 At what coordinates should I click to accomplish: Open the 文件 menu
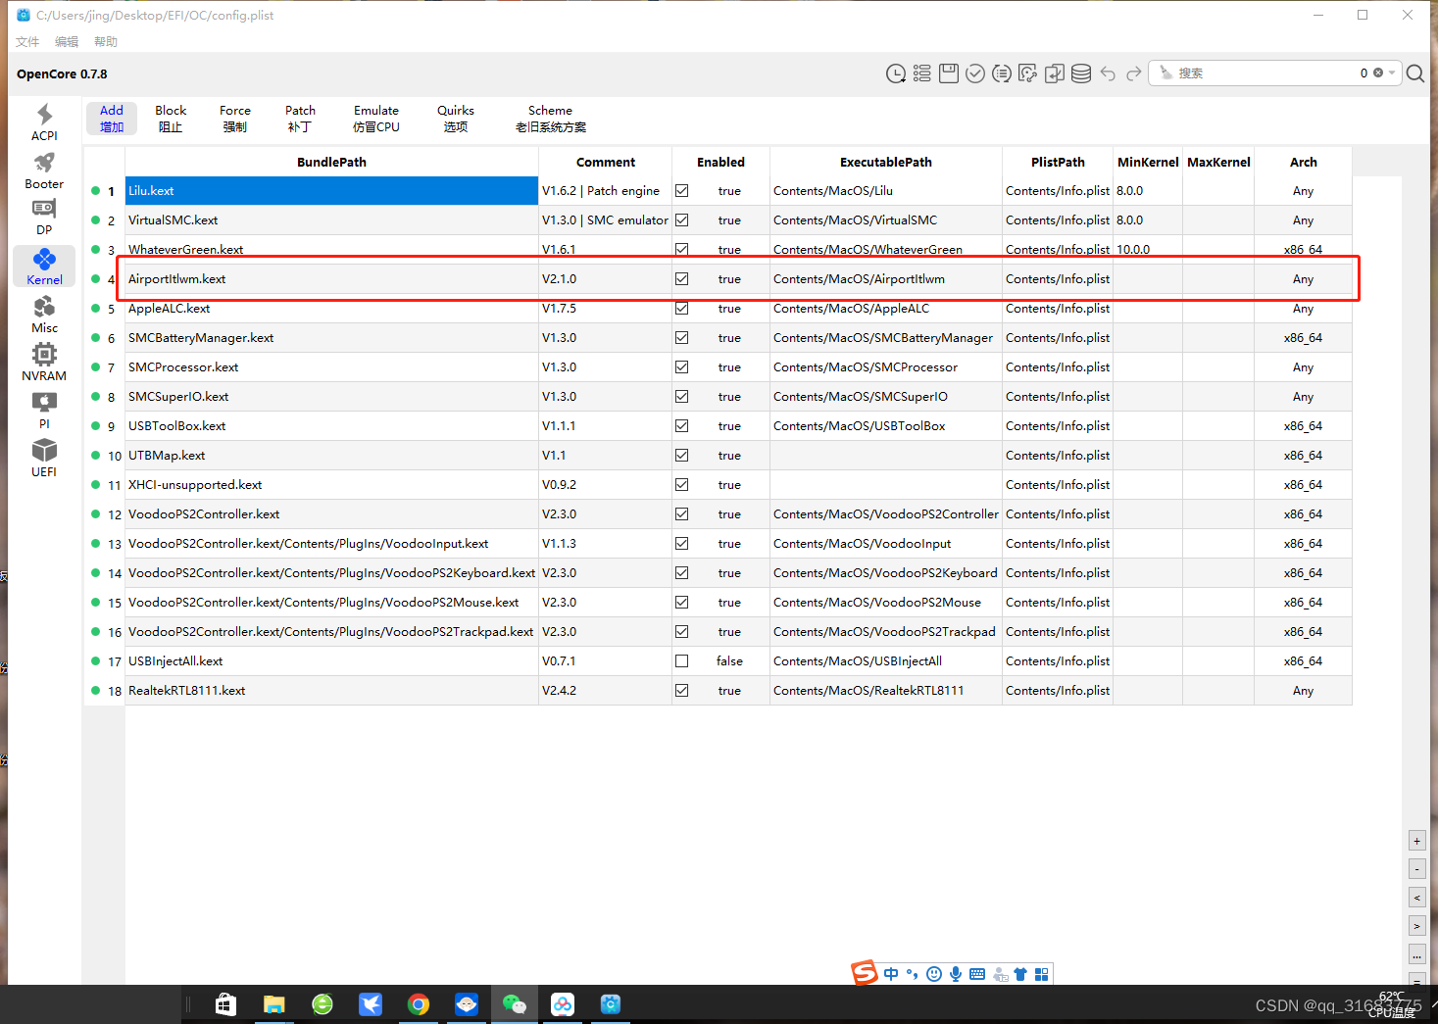point(27,42)
